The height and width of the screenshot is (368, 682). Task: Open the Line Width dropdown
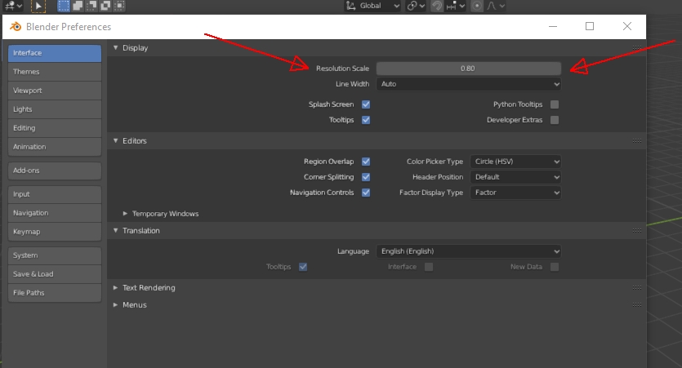click(468, 84)
